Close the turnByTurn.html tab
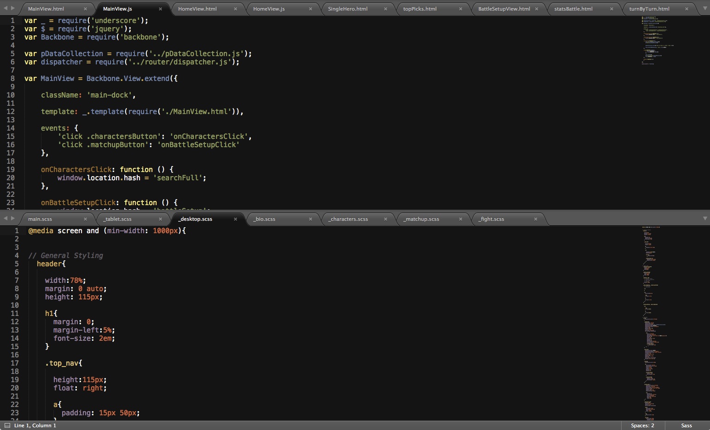The image size is (710, 430). (x=687, y=9)
